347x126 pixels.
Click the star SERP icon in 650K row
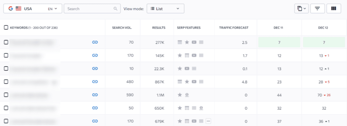click(x=180, y=108)
